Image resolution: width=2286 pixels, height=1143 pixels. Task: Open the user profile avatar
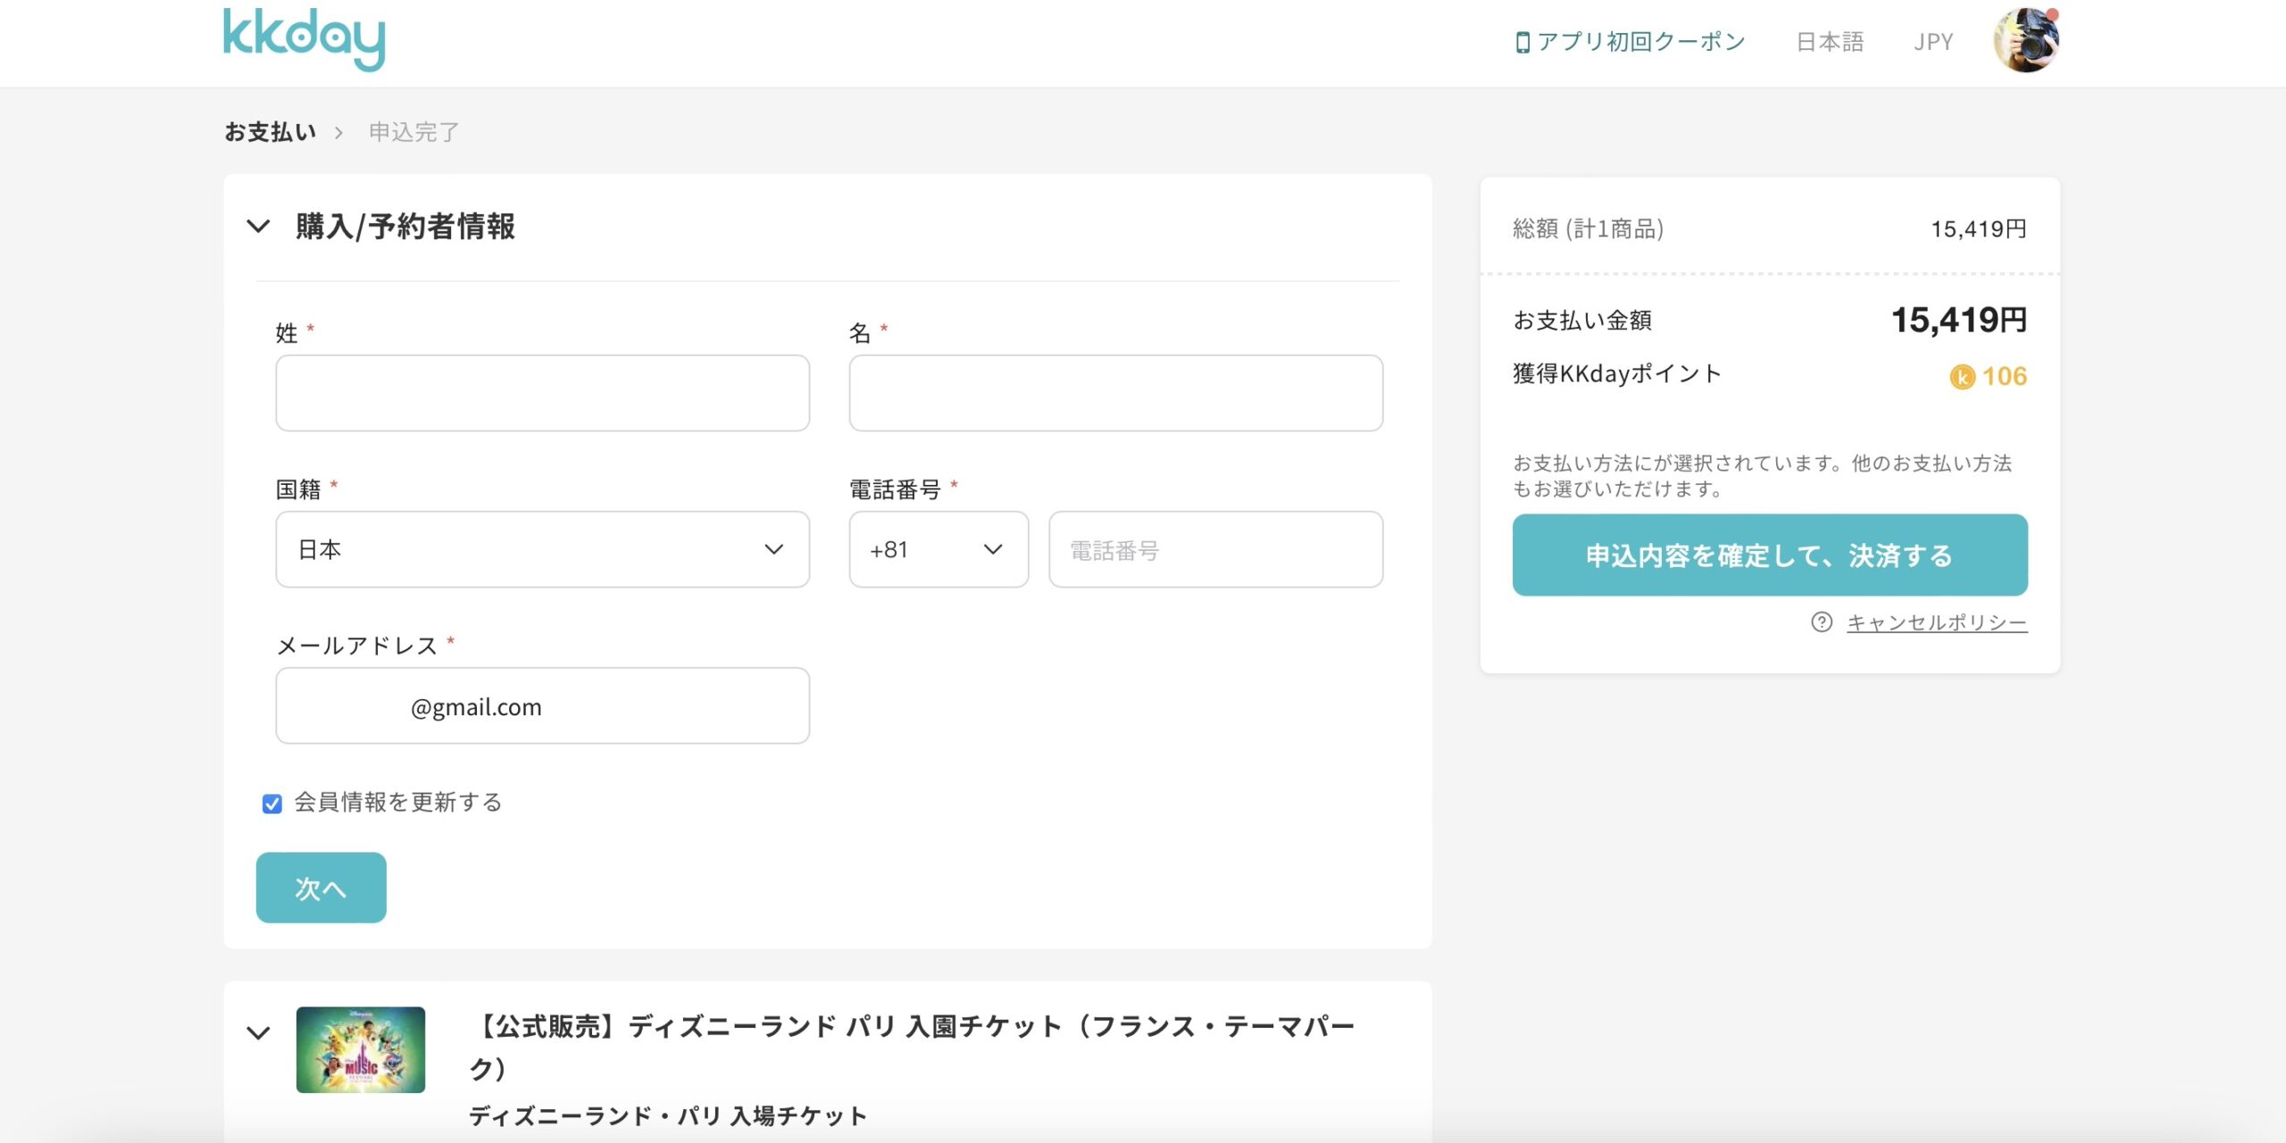pos(2026,40)
